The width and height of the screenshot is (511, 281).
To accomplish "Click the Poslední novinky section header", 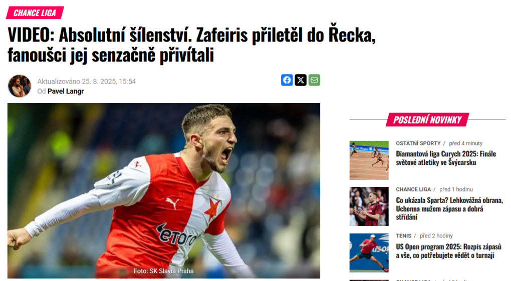I will (x=427, y=119).
